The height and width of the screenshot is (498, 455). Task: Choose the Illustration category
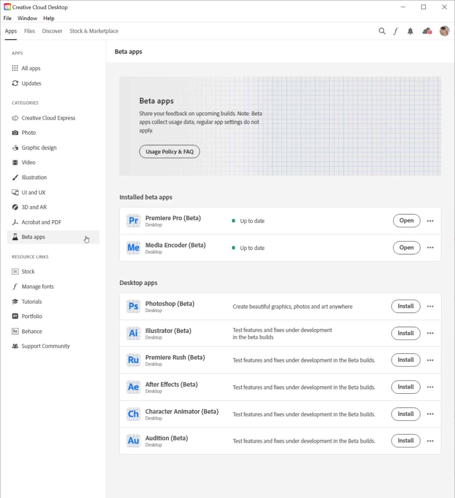[x=53, y=177]
